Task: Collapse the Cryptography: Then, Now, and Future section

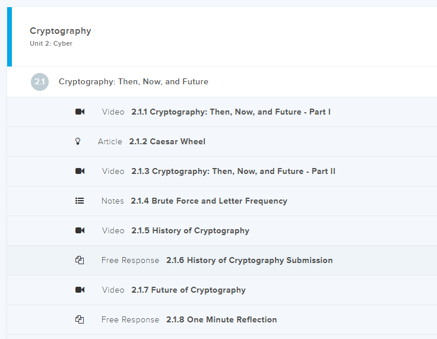Action: [134, 82]
